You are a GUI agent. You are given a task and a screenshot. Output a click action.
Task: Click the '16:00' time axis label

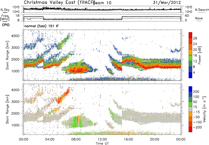(x=128, y=140)
